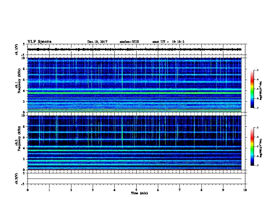Click the "station=HUS" label
Viewport: 276px width, 213px height.
(129, 42)
